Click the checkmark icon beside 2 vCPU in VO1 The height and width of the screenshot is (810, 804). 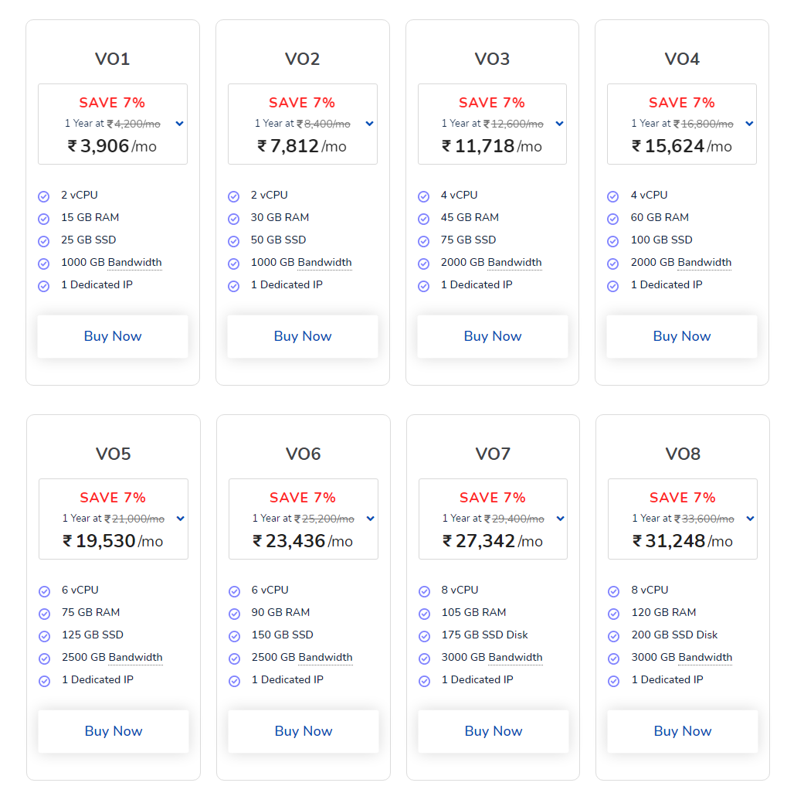click(44, 196)
